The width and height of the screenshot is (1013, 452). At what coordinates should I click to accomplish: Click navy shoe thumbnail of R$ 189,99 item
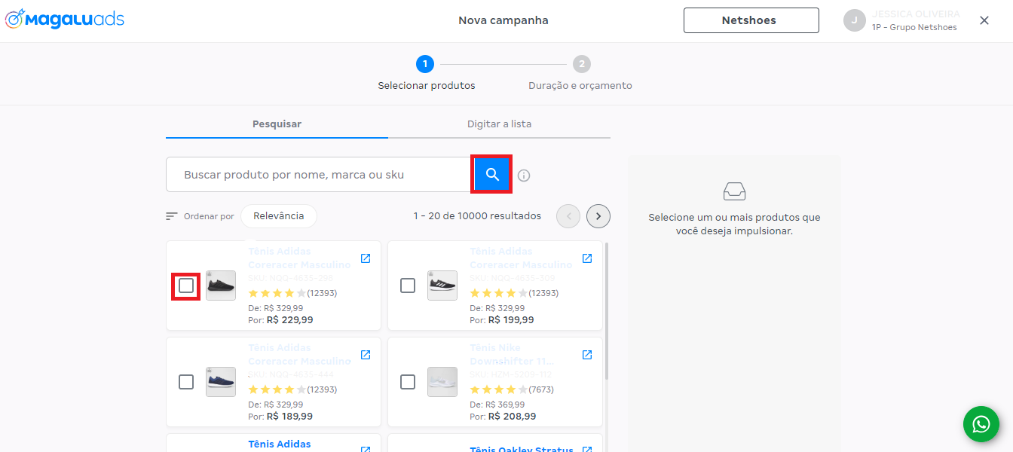click(x=221, y=382)
